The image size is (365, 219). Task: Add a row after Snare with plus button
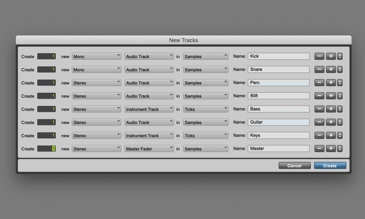(x=331, y=69)
